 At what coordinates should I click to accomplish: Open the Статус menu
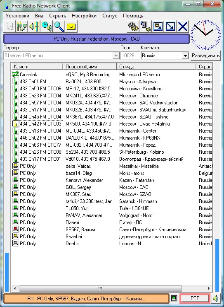click(110, 16)
